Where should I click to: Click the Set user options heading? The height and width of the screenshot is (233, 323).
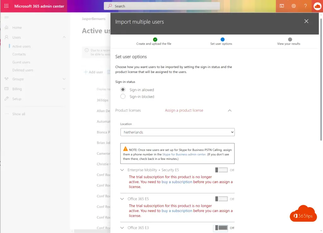(131, 57)
